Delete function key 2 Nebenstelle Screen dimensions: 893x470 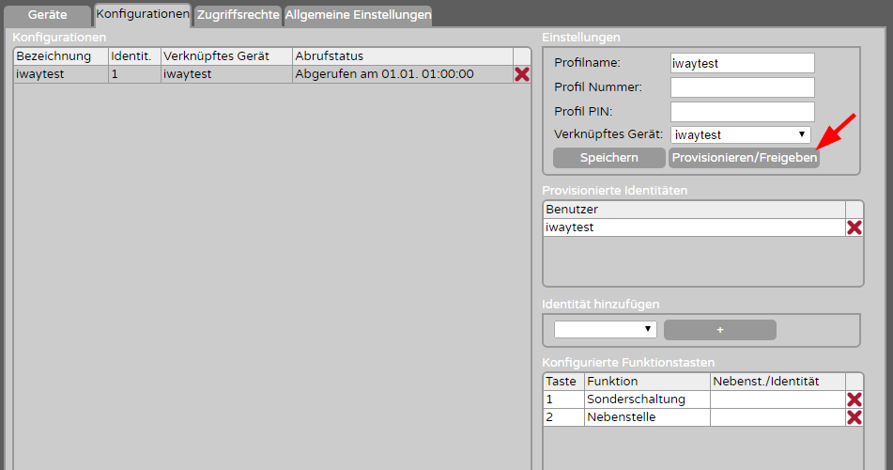pyautogui.click(x=855, y=417)
